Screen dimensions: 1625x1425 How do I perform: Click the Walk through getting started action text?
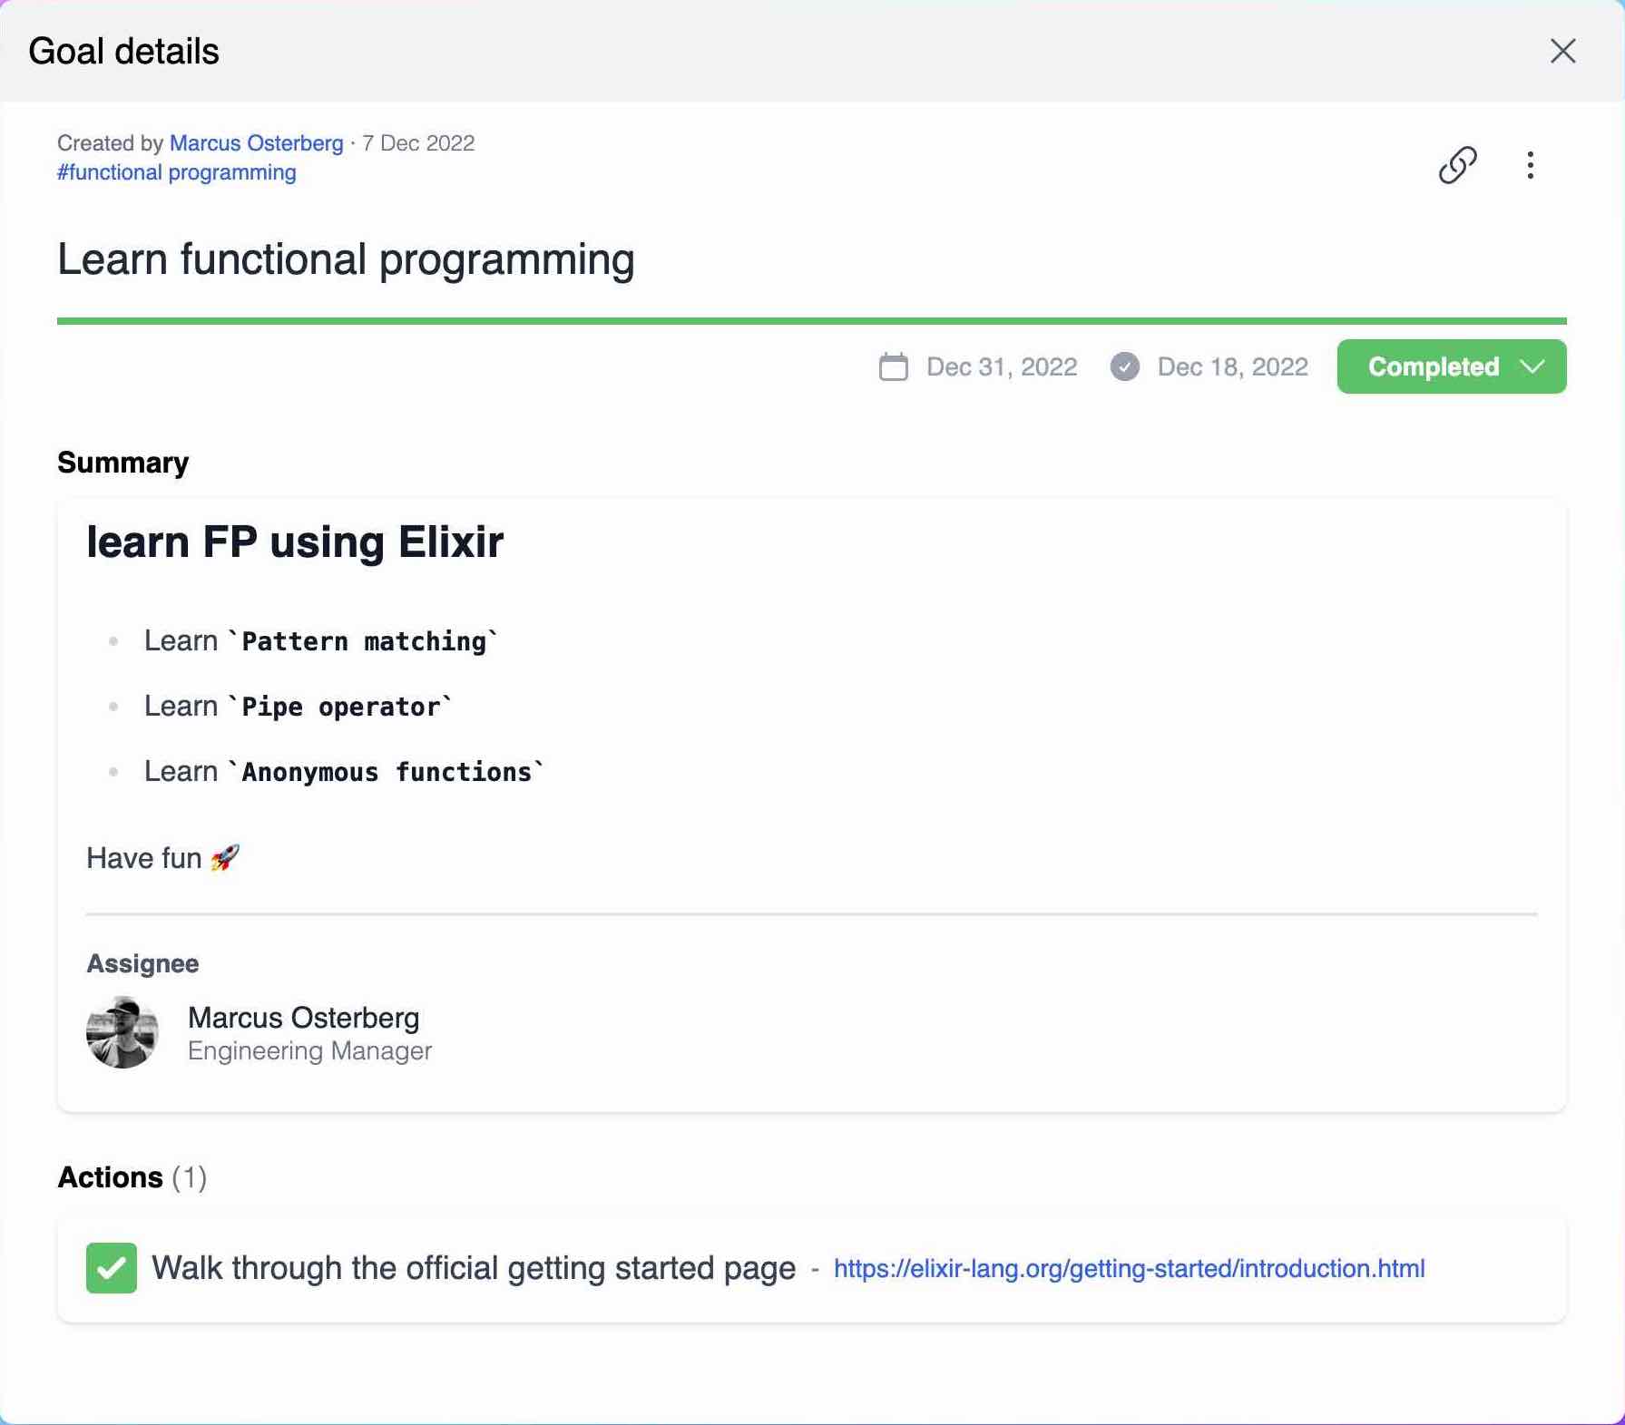point(473,1268)
